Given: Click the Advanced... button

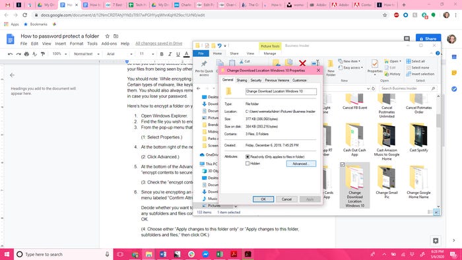Looking at the screenshot, I should [301, 164].
